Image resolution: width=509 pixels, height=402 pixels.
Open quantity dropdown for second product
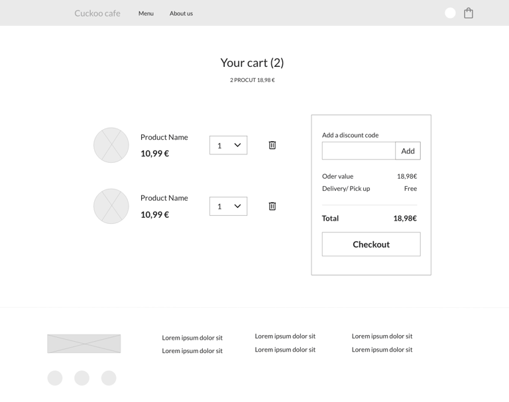click(x=228, y=206)
